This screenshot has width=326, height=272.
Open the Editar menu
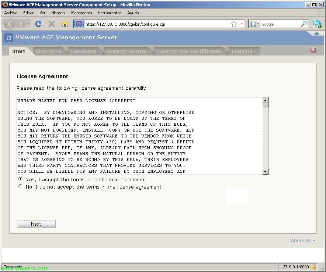click(x=28, y=13)
